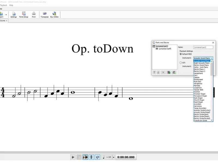
Task: Click the Op. toDown score title
Action: [x=102, y=49]
